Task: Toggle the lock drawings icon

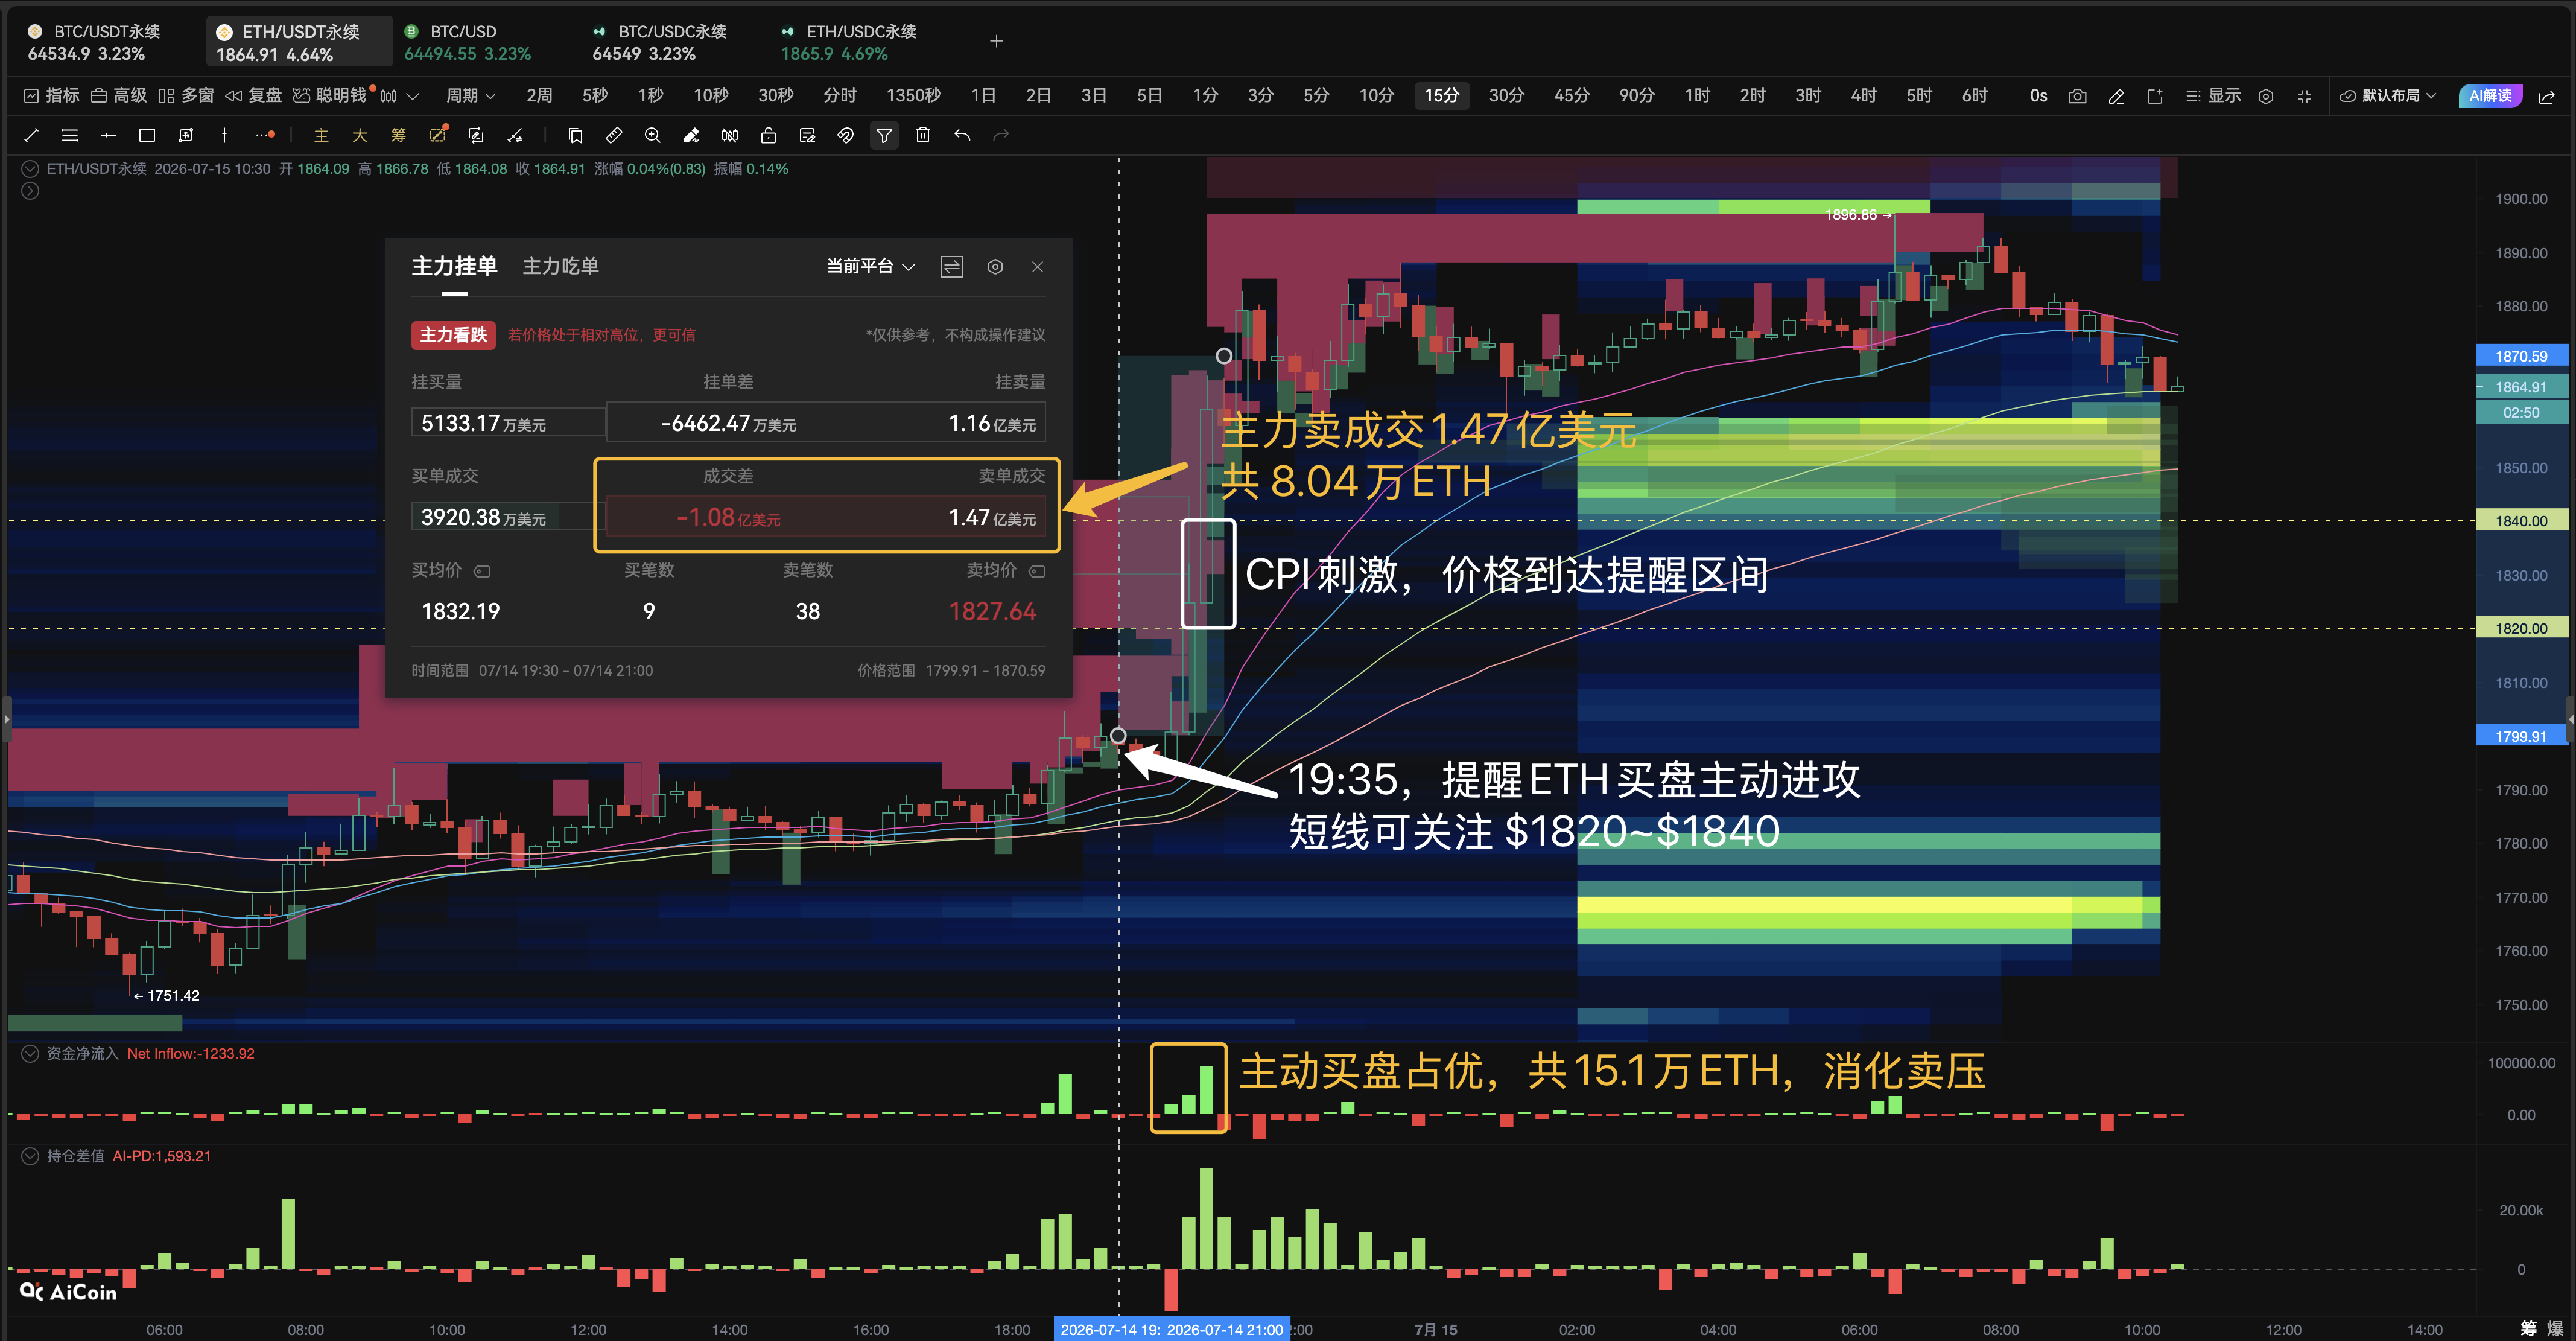Action: tap(768, 135)
